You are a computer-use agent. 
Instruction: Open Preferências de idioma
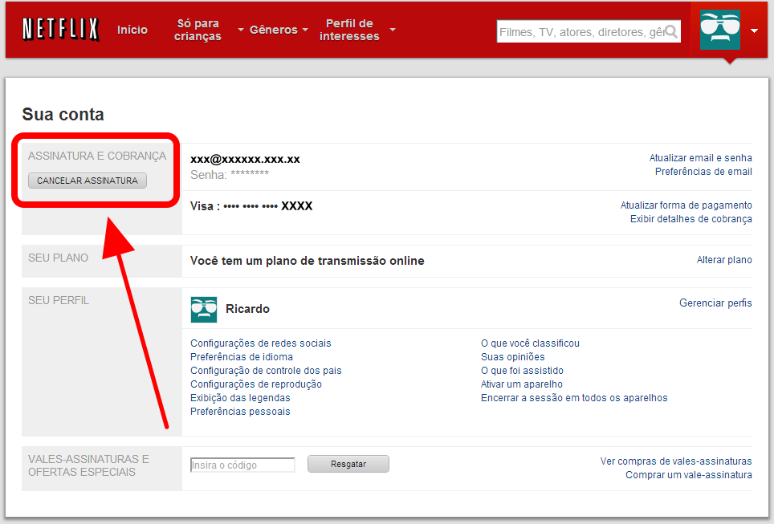coord(242,357)
